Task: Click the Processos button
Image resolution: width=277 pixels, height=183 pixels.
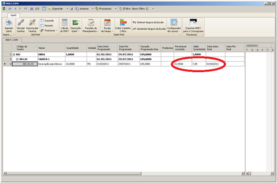Action: (103, 9)
